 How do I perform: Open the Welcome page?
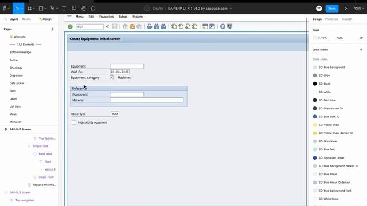(19, 37)
